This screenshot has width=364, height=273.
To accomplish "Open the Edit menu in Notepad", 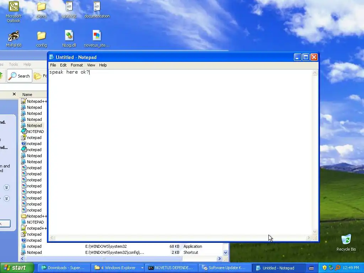I will click(63, 65).
